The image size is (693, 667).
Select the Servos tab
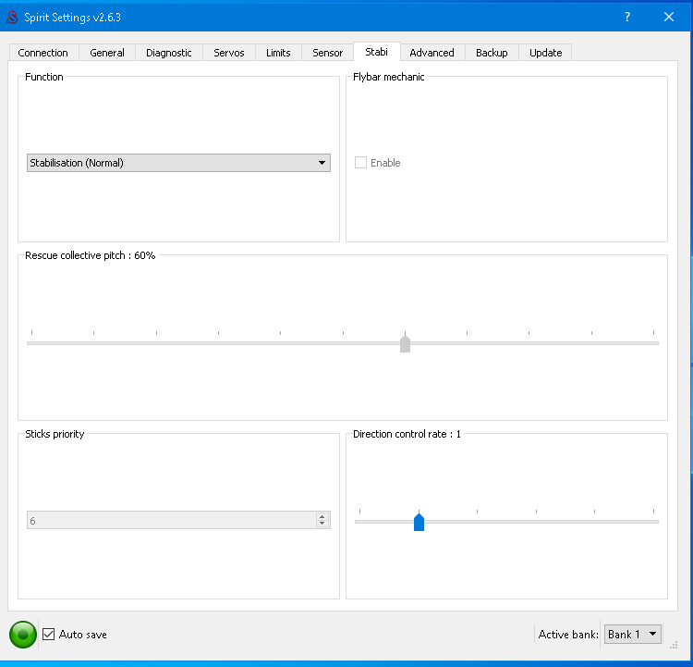click(x=229, y=53)
